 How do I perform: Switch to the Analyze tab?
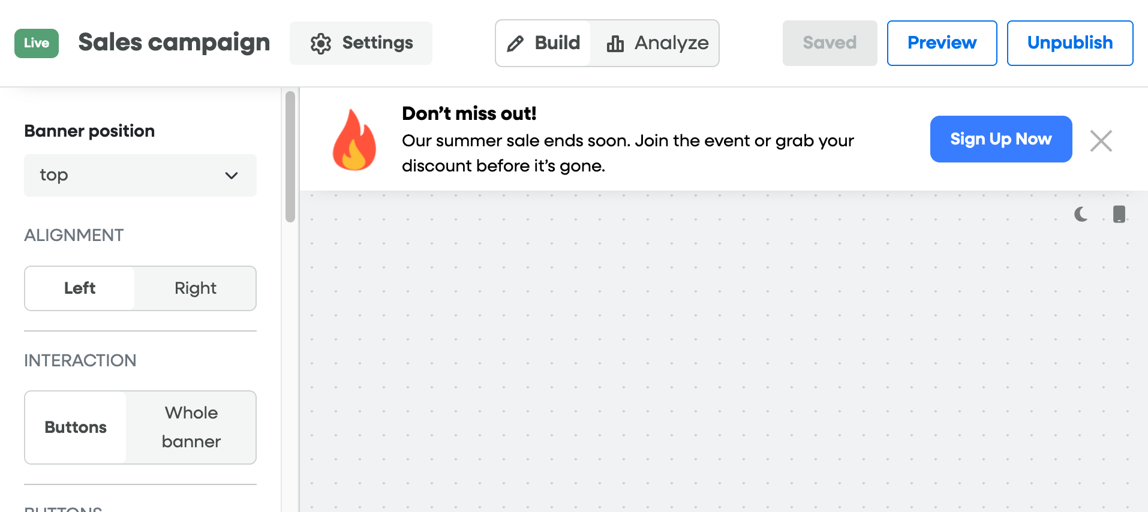coord(658,43)
